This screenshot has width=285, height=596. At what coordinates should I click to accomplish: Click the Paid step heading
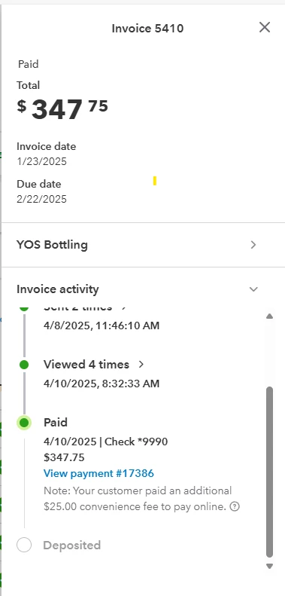click(x=56, y=422)
